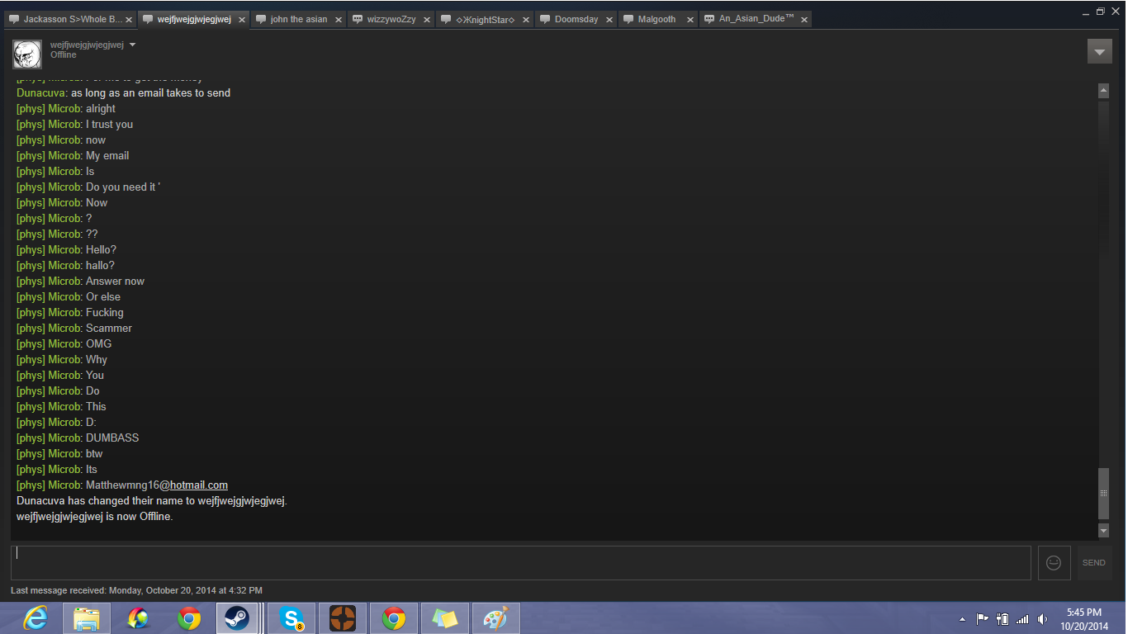
Task: Show hidden system tray icons
Action: pos(962,619)
